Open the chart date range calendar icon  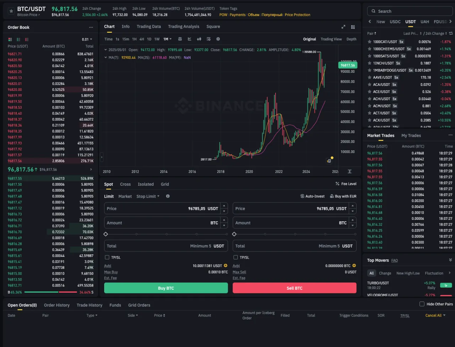[180, 39]
